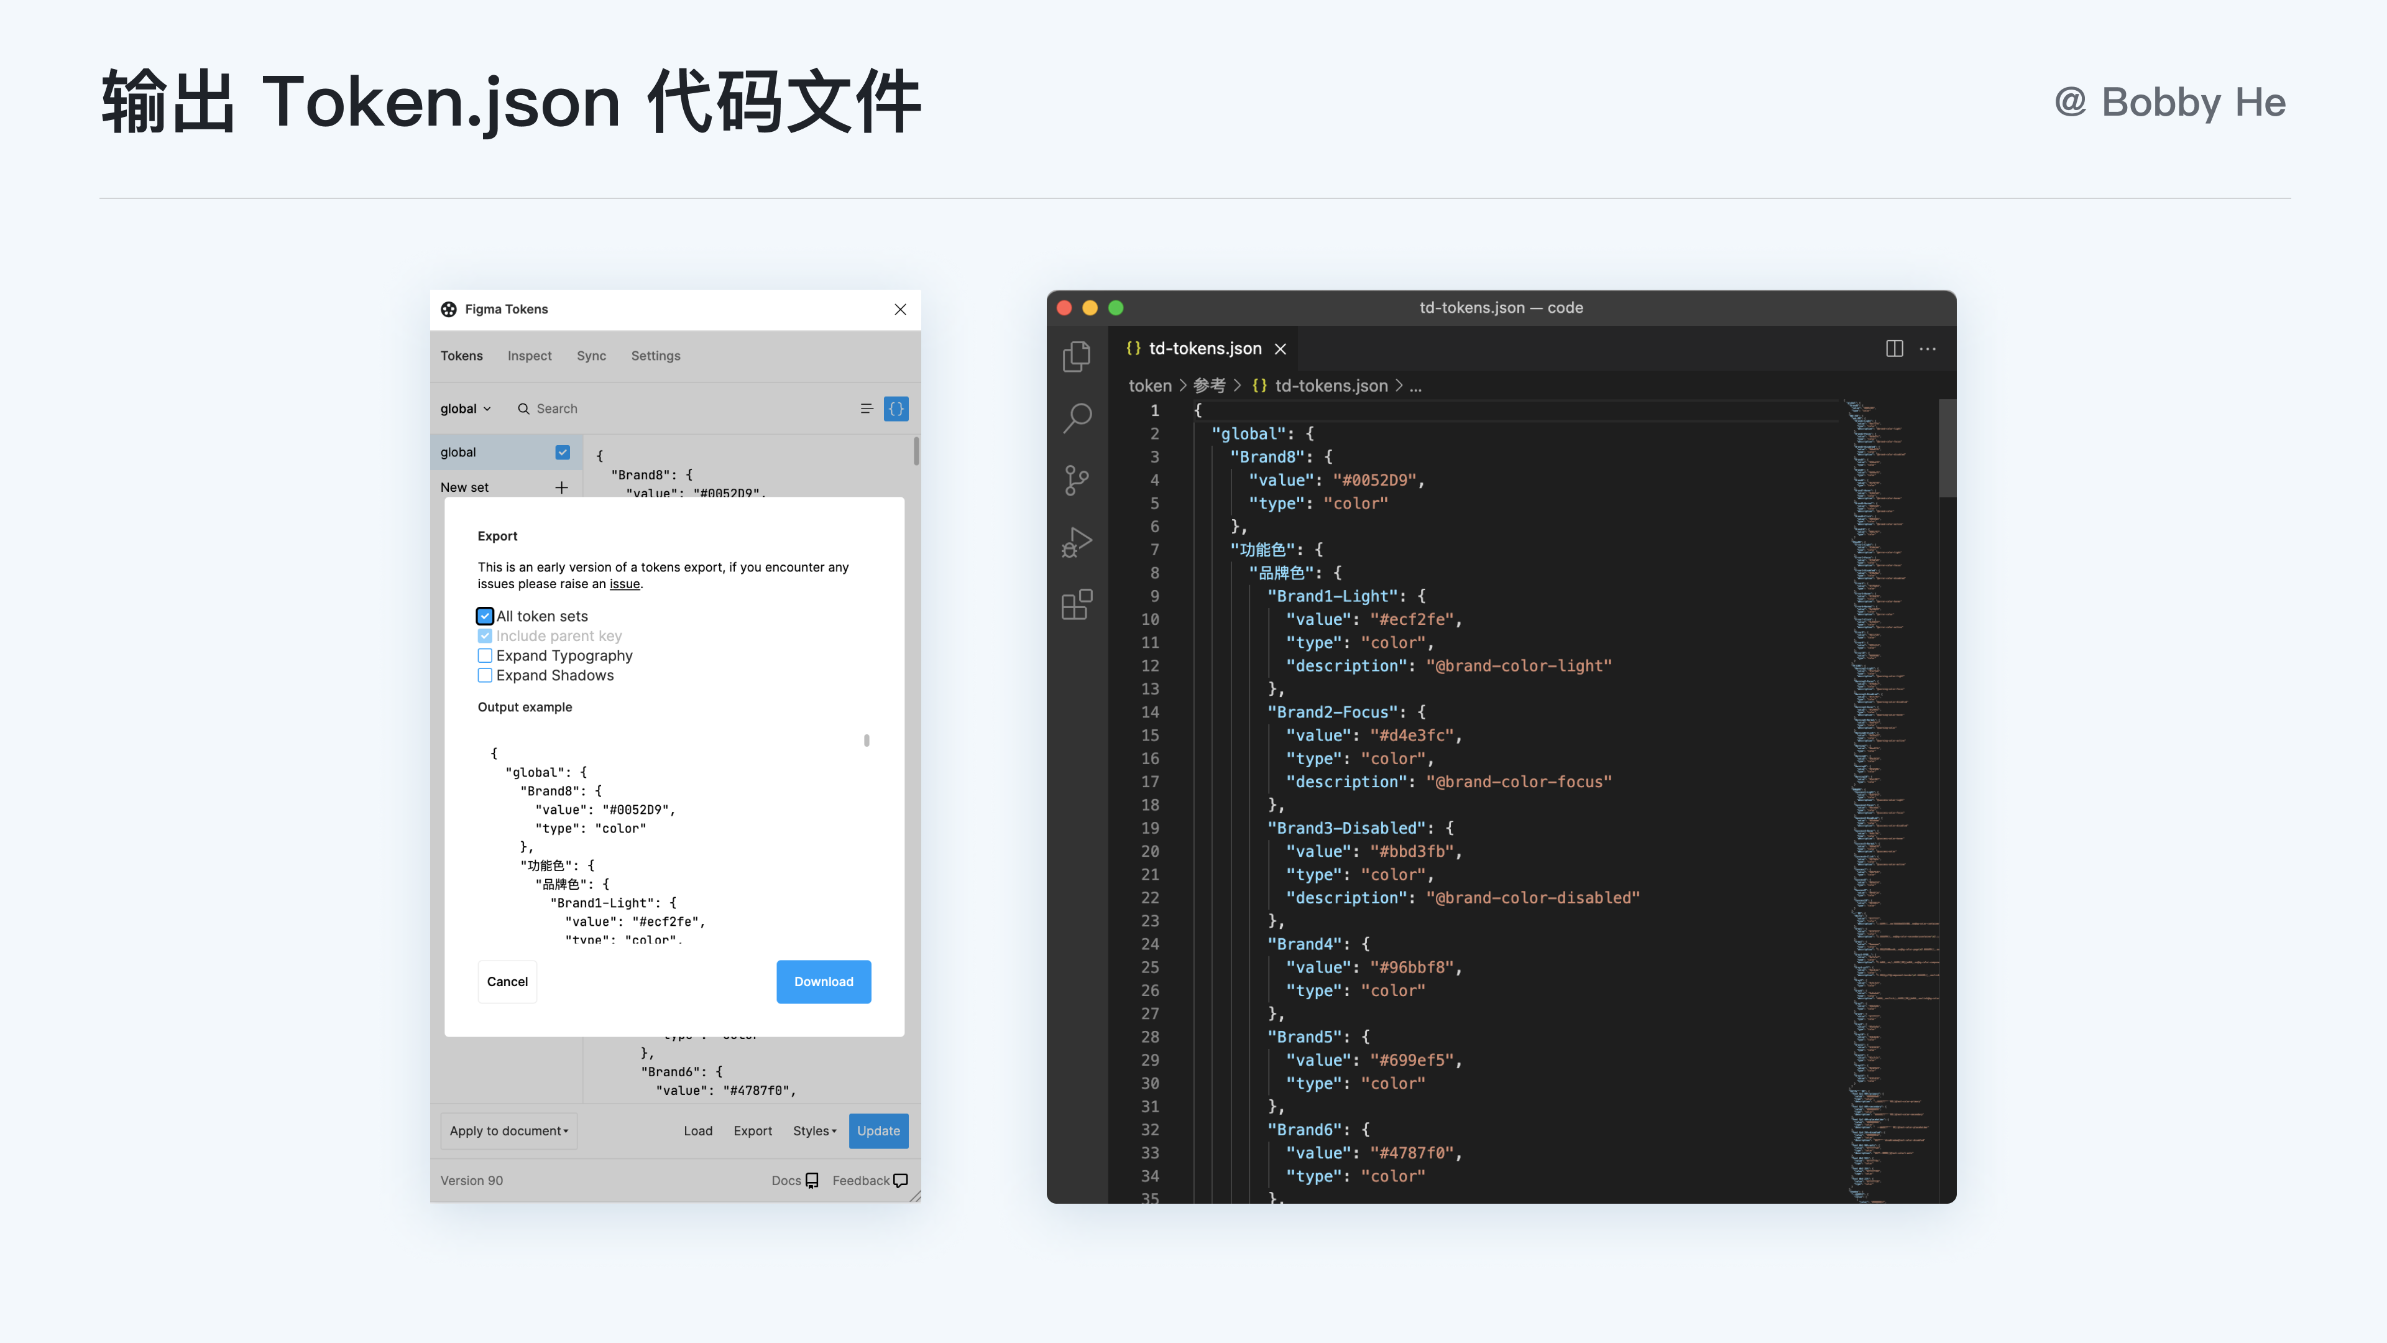Enable Expand Shadows option

coord(485,676)
